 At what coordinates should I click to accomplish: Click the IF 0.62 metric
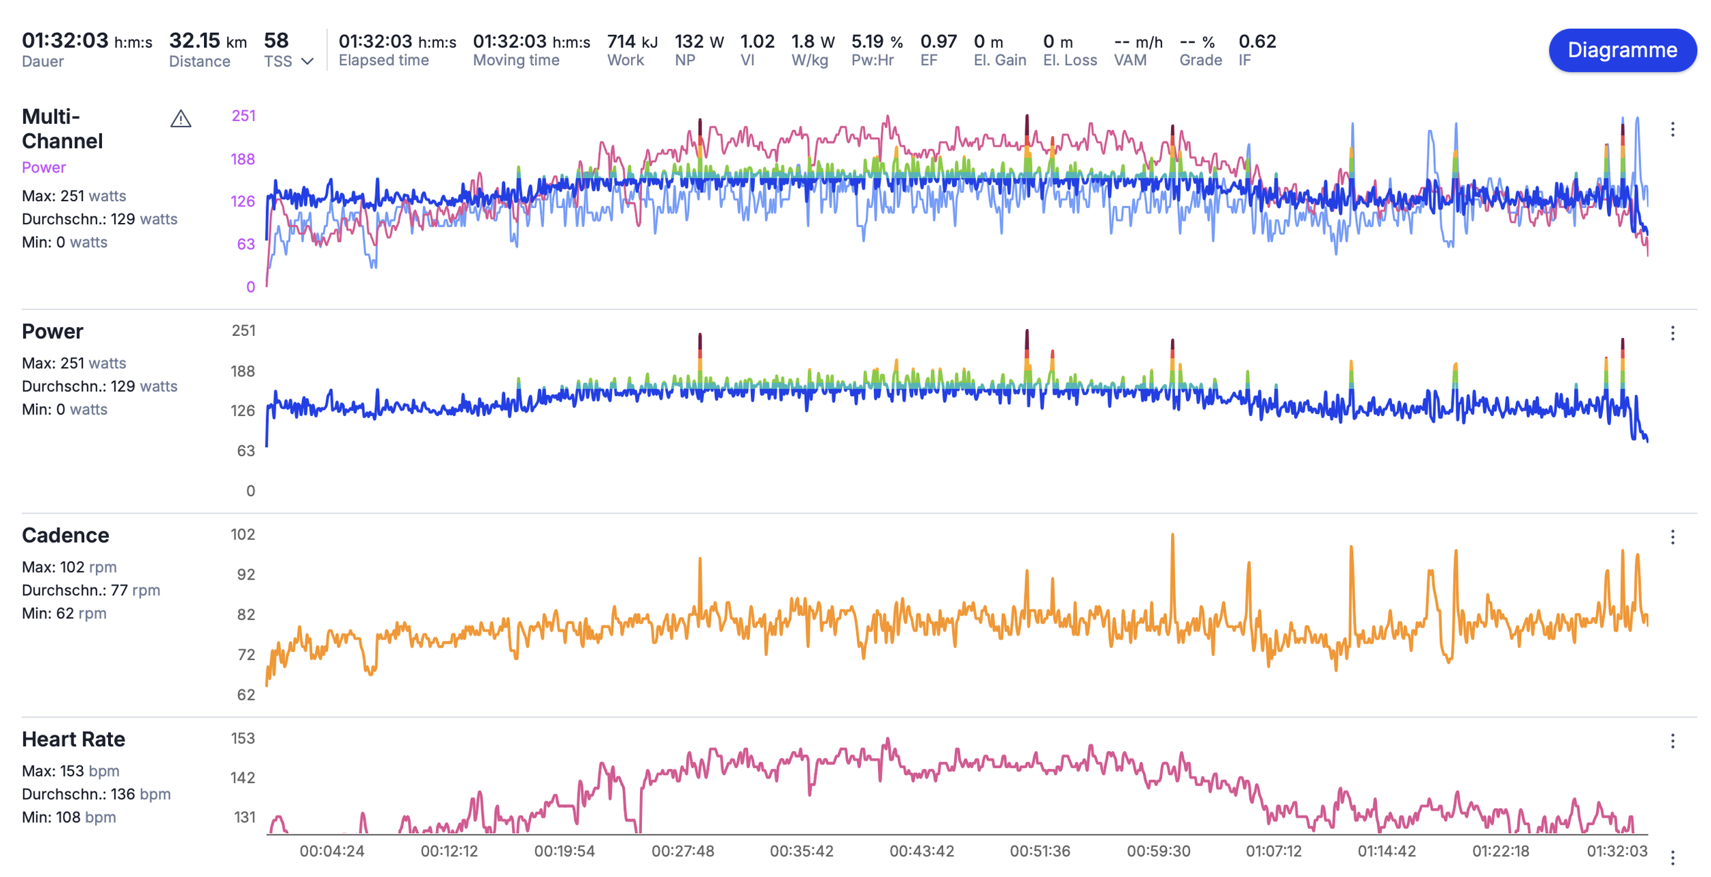(x=1257, y=42)
